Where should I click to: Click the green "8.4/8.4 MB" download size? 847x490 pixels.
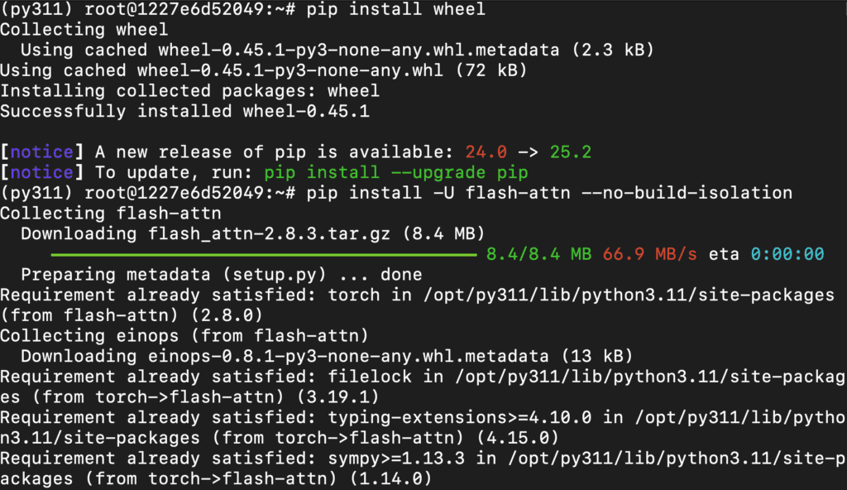pos(538,254)
